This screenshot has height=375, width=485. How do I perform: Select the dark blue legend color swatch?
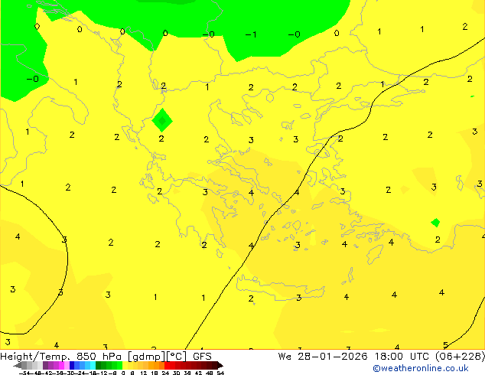(72, 366)
